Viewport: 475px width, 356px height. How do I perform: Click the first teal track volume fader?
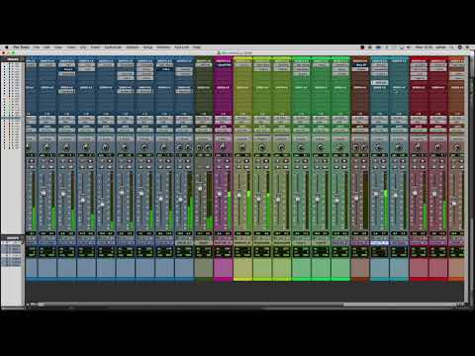(375, 194)
